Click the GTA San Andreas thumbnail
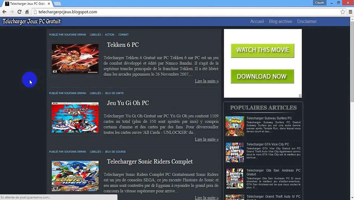 235,178
